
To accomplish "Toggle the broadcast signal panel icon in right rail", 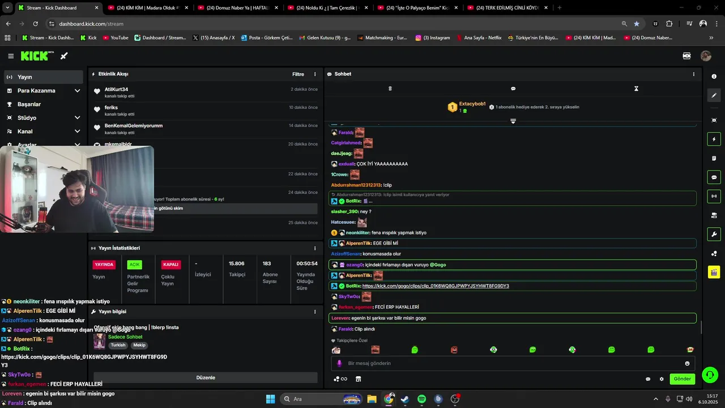I will coord(714,196).
